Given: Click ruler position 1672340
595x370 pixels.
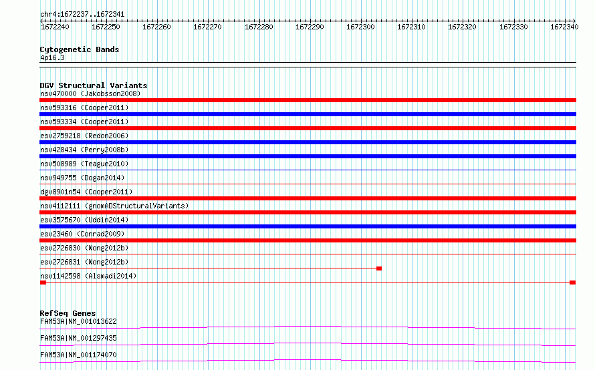Looking at the screenshot, I should point(564,27).
